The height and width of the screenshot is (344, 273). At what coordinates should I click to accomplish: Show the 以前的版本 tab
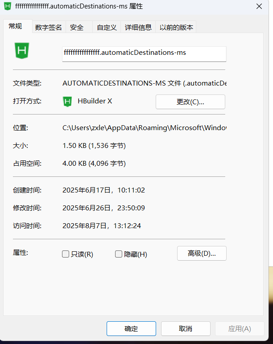(x=176, y=27)
